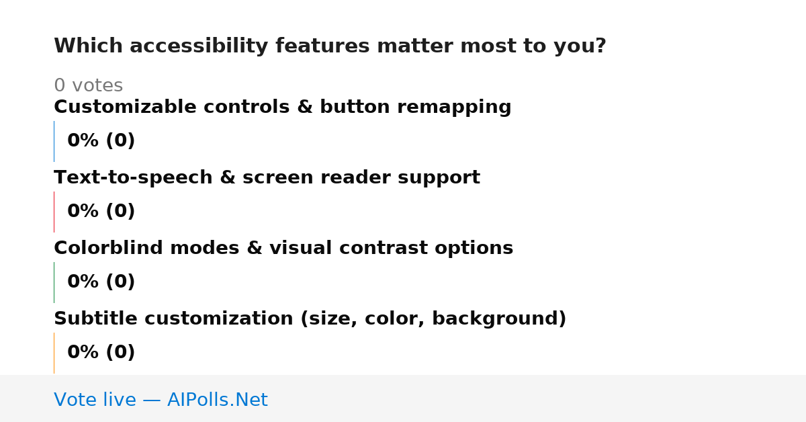This screenshot has width=806, height=422.
Task: Click '0% (0)' under Colorblind modes option
Action: [101, 282]
